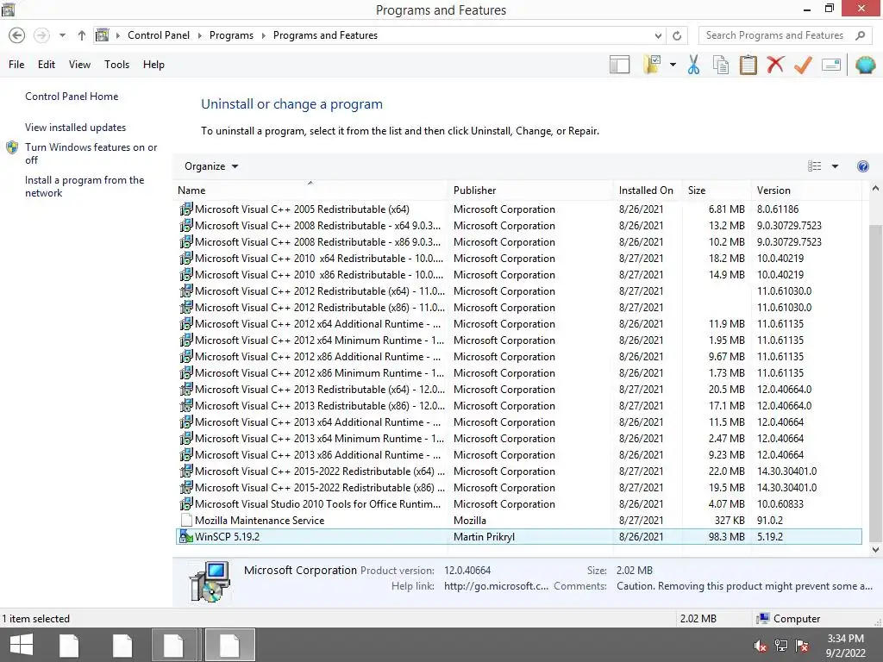Sort by the Name column header
The width and height of the screenshot is (883, 662).
[x=310, y=190]
